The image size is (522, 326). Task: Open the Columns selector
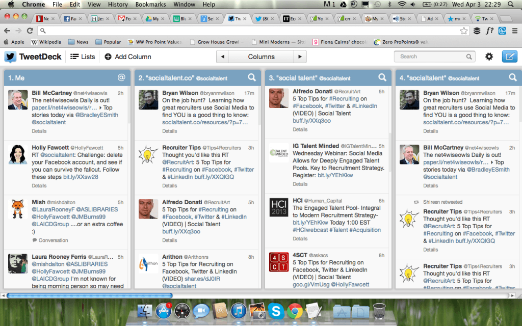(261, 57)
